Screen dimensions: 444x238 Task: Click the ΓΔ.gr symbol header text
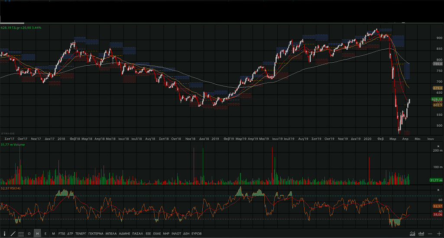coord(15,28)
